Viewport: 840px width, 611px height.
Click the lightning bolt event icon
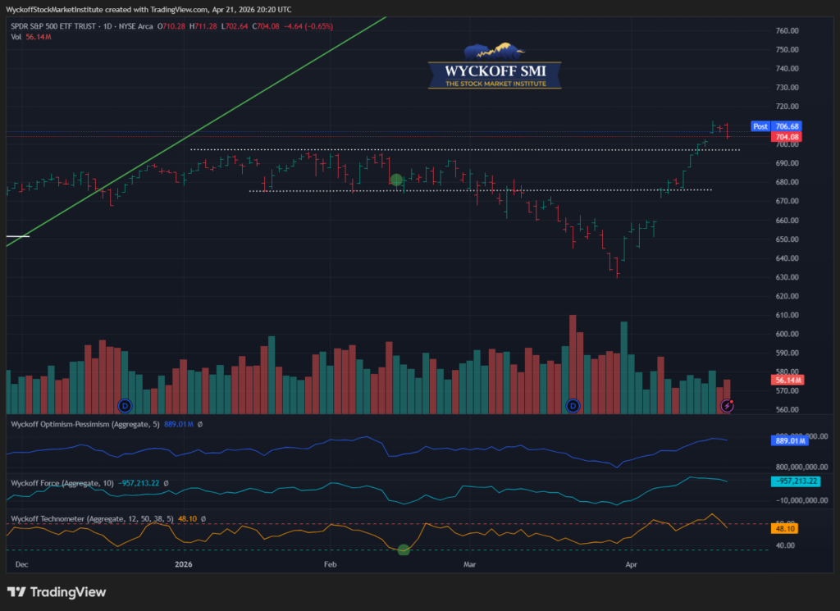pos(727,405)
